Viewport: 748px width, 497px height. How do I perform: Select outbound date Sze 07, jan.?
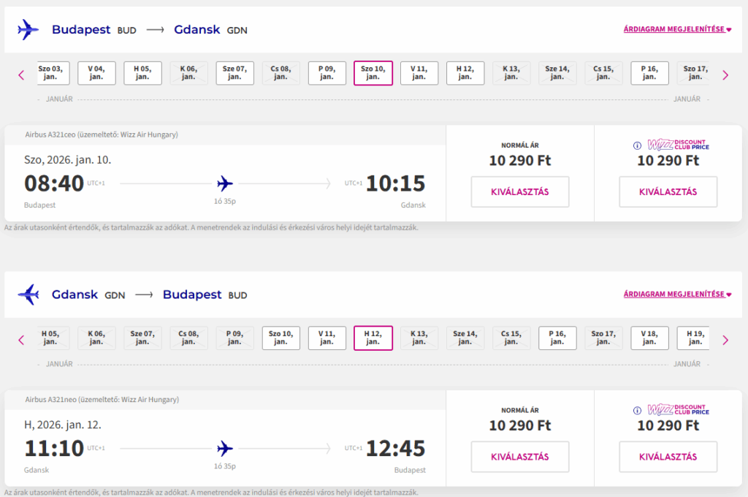click(234, 73)
